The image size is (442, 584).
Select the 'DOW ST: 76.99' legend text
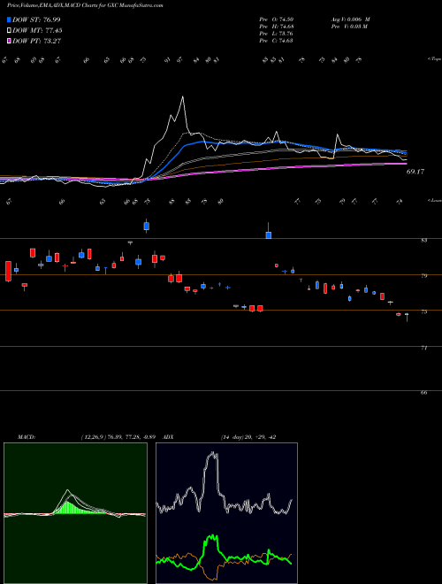(36, 19)
